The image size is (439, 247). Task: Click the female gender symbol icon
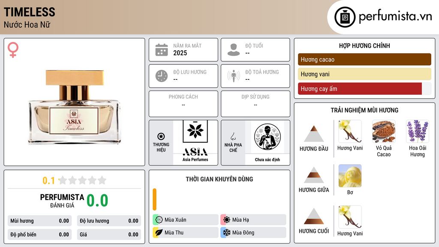point(13,50)
